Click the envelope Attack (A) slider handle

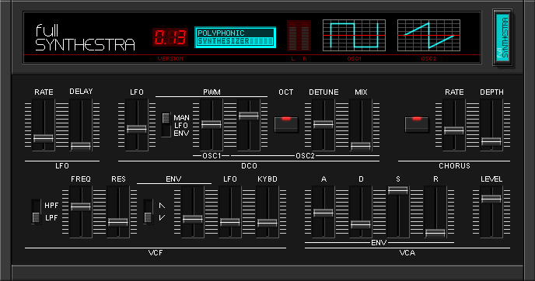pyautogui.click(x=323, y=213)
